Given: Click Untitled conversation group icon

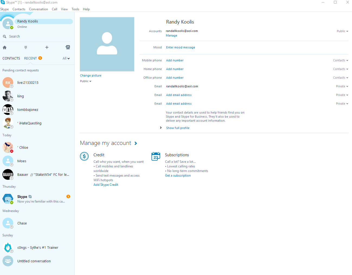Looking at the screenshot, I should coord(8,261).
